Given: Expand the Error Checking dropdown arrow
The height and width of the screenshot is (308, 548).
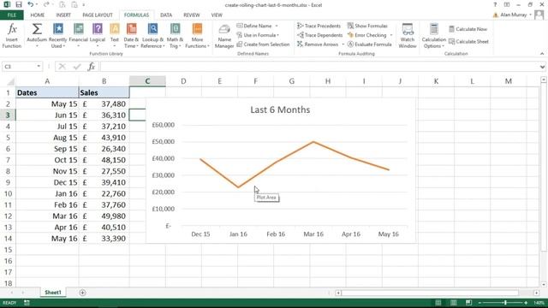Looking at the screenshot, I should click(x=391, y=35).
